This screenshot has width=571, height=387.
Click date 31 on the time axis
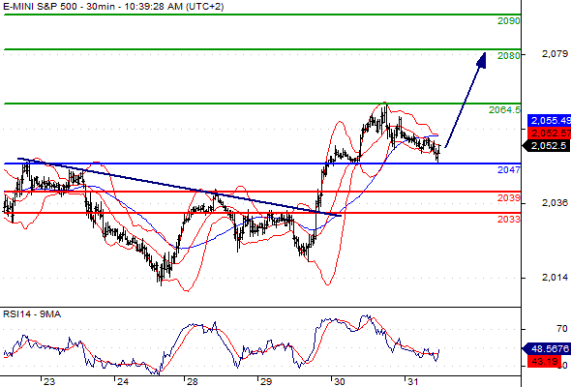(412, 382)
